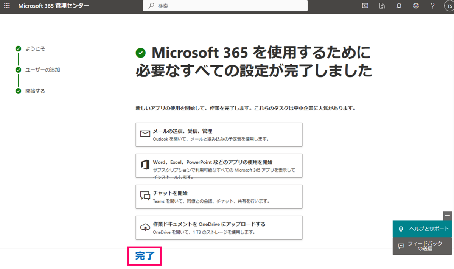454x269 pixels.
Task: Click the Microsoft 365 管理センター title
Action: (x=54, y=6)
